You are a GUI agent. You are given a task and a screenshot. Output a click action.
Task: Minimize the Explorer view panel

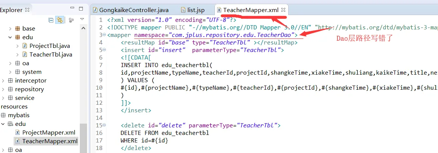(x=72, y=8)
